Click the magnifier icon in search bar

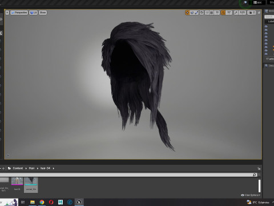(255, 175)
